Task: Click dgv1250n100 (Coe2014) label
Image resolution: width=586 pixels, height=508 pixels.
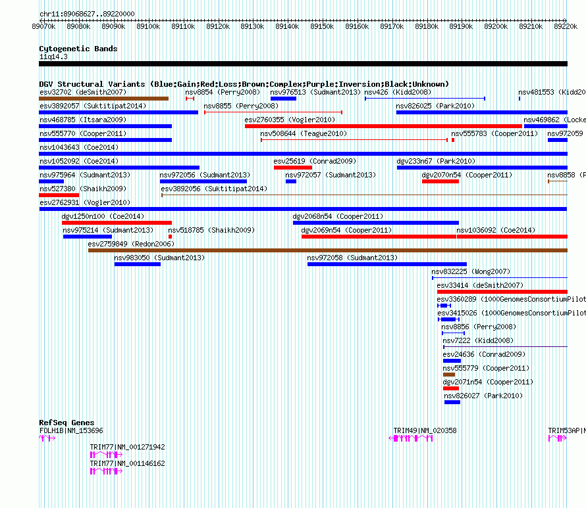Action: pyautogui.click(x=103, y=216)
